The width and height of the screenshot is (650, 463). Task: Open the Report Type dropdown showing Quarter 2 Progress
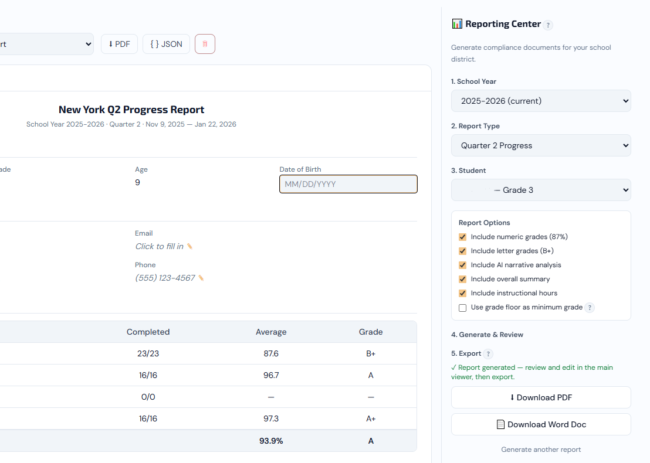coord(540,145)
